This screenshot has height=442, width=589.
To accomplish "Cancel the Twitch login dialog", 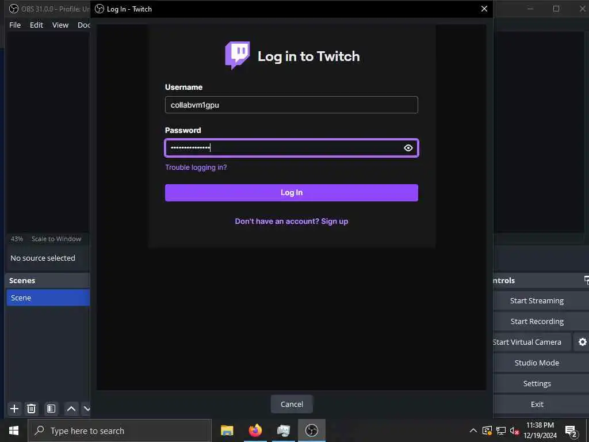I will coord(292,404).
